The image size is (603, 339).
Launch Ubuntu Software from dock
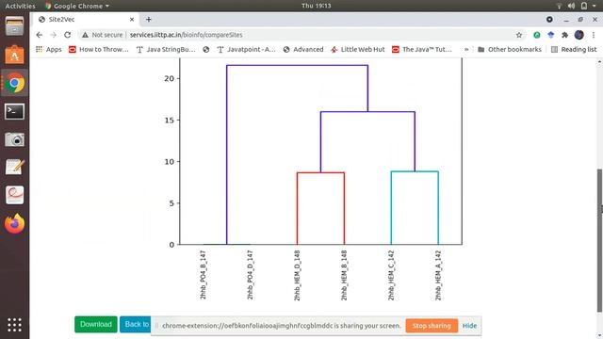click(15, 55)
